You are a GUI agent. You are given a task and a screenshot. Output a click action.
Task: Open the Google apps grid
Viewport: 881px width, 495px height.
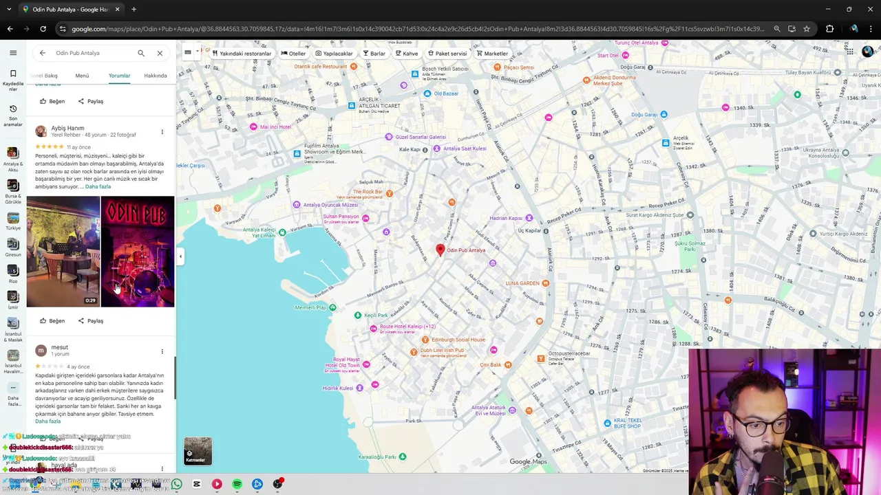coord(850,52)
